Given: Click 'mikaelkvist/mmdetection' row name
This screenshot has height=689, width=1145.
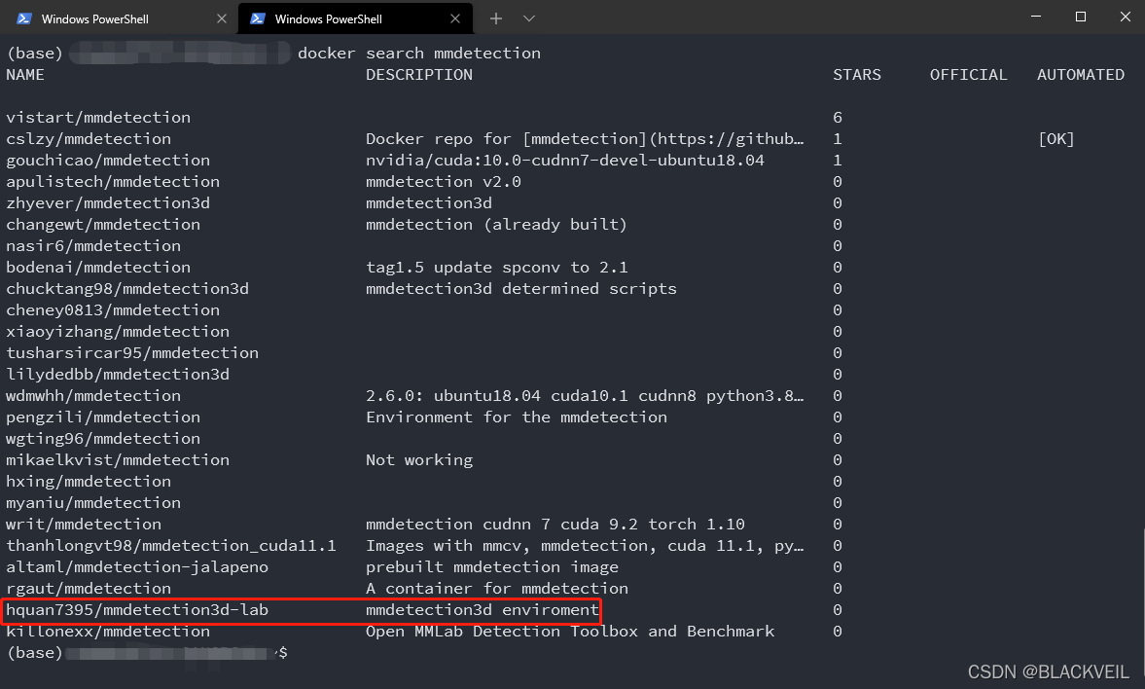Looking at the screenshot, I should point(118,459).
